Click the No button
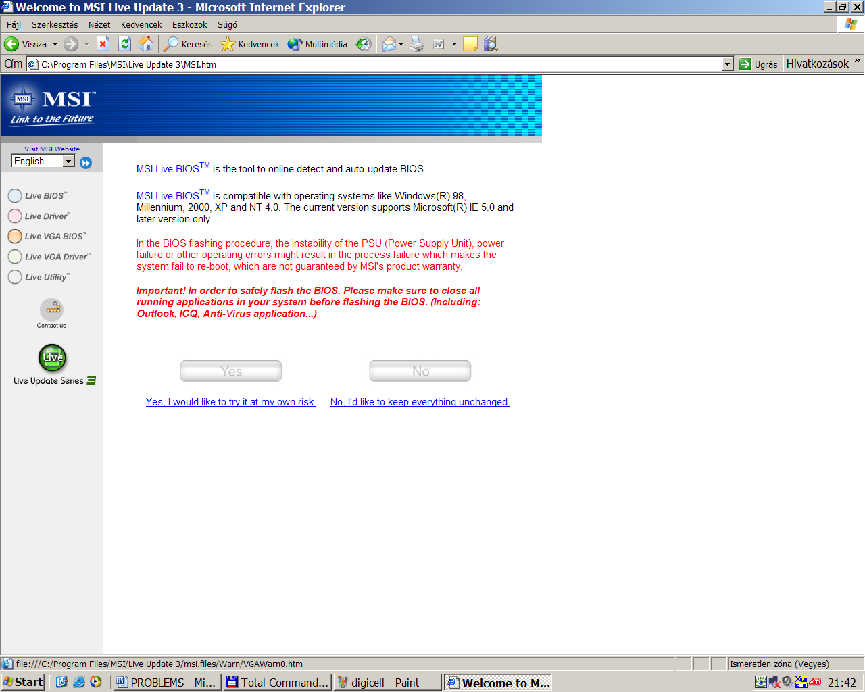This screenshot has width=865, height=692. (420, 371)
